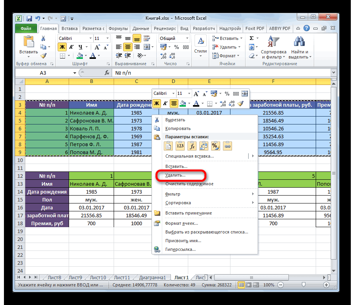
Task: Open the Лист10 sheet tab
Action: (x=98, y=277)
